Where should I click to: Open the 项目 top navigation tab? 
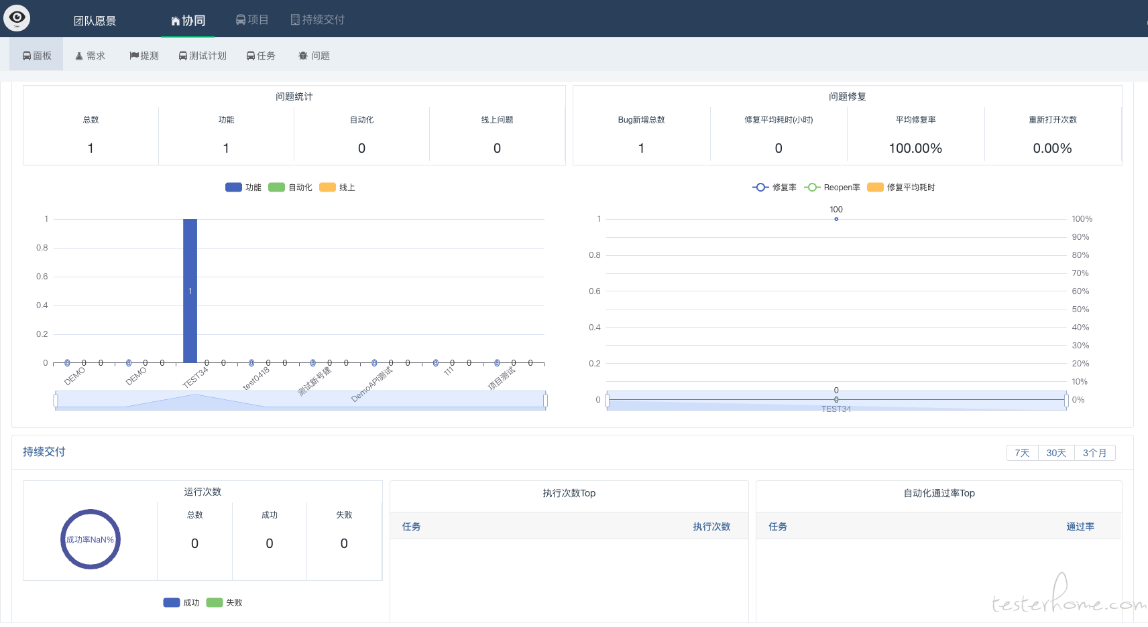(x=252, y=20)
